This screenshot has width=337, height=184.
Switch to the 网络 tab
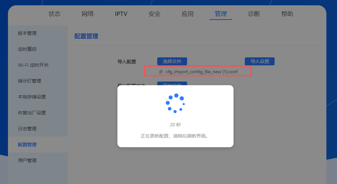pyautogui.click(x=88, y=14)
